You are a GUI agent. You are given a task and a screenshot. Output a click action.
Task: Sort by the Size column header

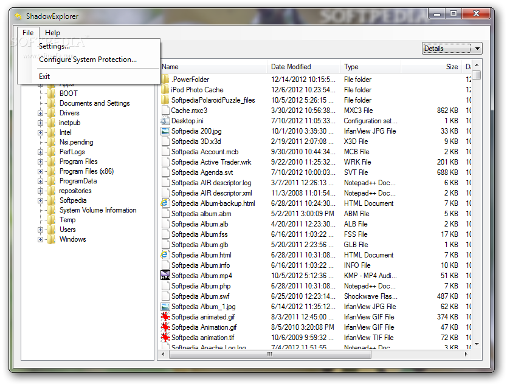(432, 67)
